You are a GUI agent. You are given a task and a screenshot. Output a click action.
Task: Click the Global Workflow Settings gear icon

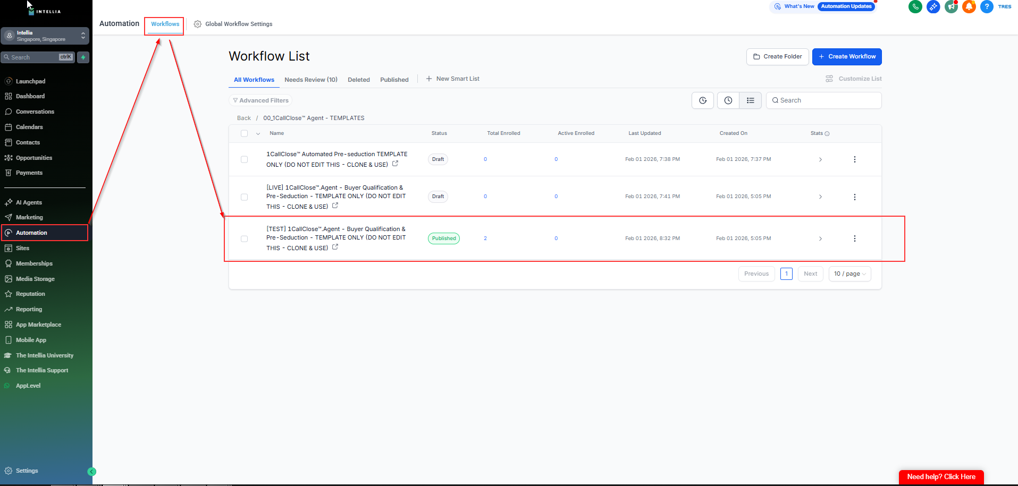coord(198,24)
